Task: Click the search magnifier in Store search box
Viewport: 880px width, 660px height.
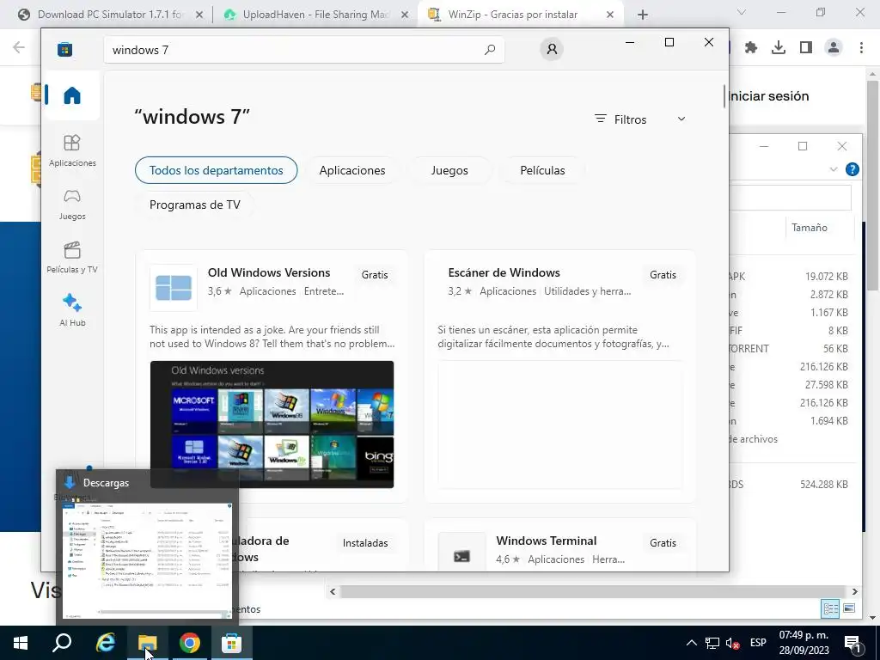Action: (x=489, y=49)
